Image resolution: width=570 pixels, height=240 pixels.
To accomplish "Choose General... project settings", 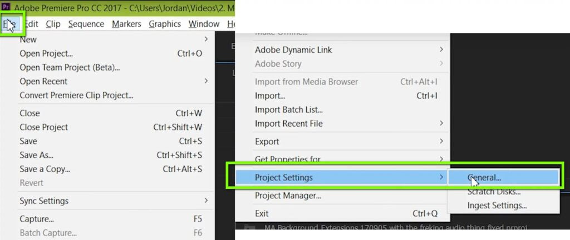I will click(503, 178).
